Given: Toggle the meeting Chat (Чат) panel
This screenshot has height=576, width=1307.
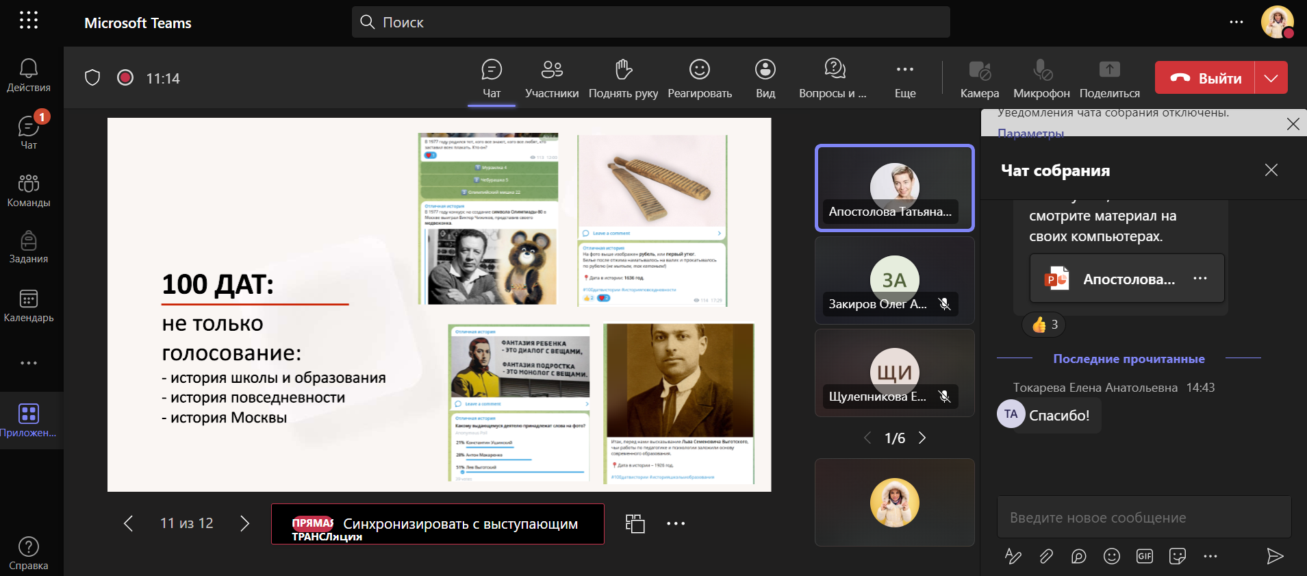Looking at the screenshot, I should 492,78.
